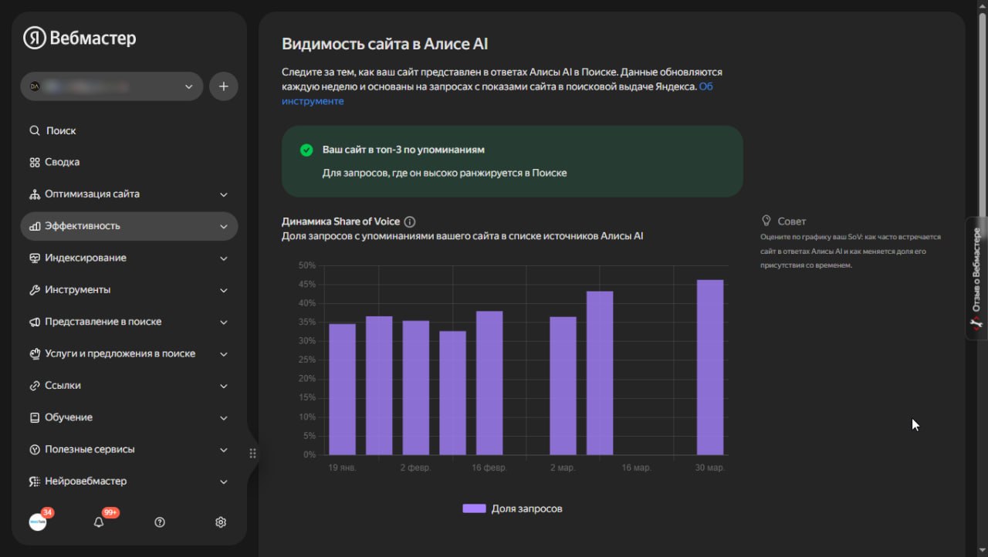Click the info icon next to Share of Voice
This screenshot has height=557, width=988.
(x=410, y=221)
